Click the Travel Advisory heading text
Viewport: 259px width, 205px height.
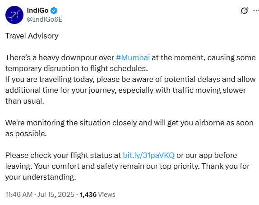[x=32, y=36]
